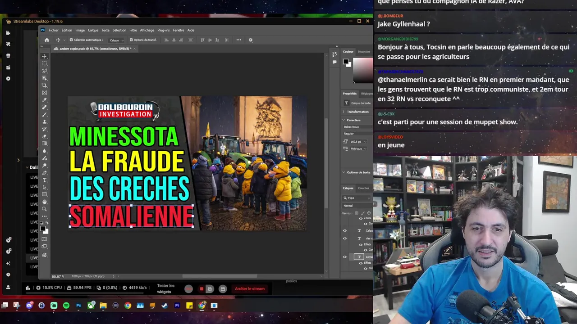This screenshot has width=577, height=324.
Task: Hide the 'Calqu...' text layer eye
Action: pos(345,230)
